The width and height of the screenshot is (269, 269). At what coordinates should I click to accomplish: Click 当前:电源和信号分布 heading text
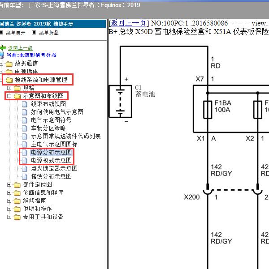tap(31, 55)
